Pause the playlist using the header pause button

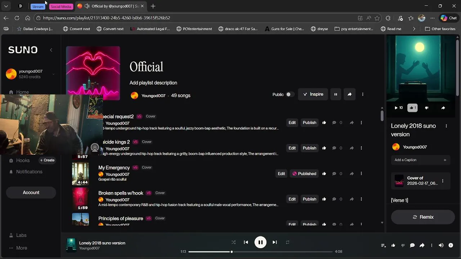click(336, 94)
